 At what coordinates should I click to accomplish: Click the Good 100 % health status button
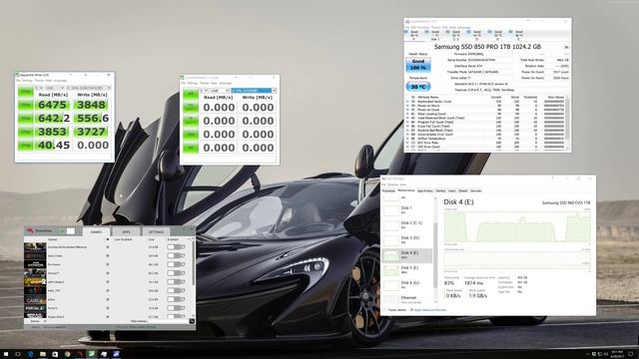tap(418, 64)
